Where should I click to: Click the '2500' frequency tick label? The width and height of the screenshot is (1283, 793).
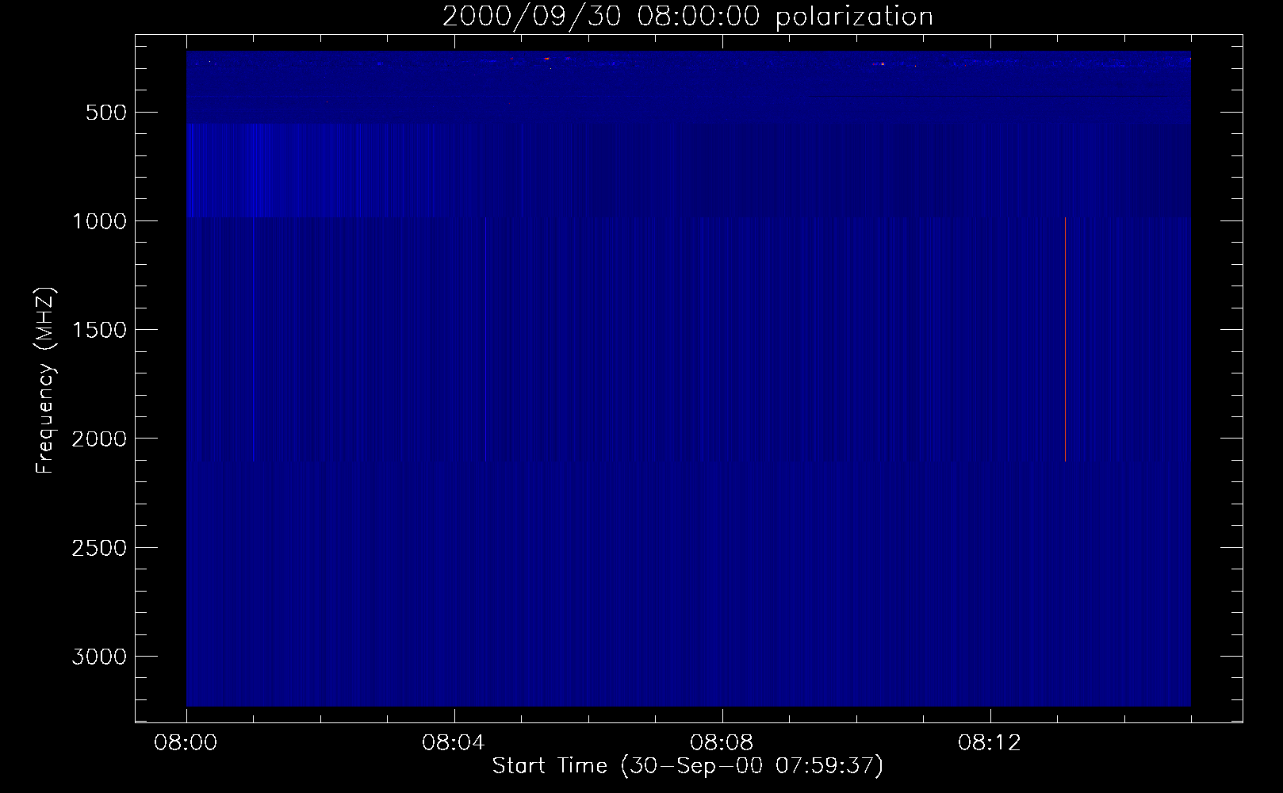(x=99, y=548)
